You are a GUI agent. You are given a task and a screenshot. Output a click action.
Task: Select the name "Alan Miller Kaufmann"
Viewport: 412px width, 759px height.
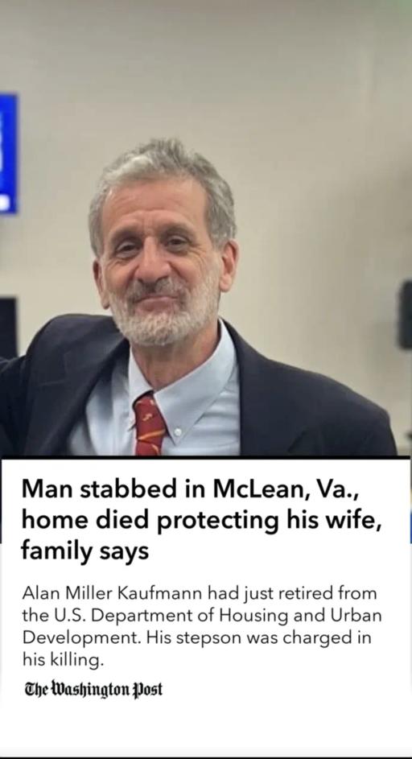[113, 592]
